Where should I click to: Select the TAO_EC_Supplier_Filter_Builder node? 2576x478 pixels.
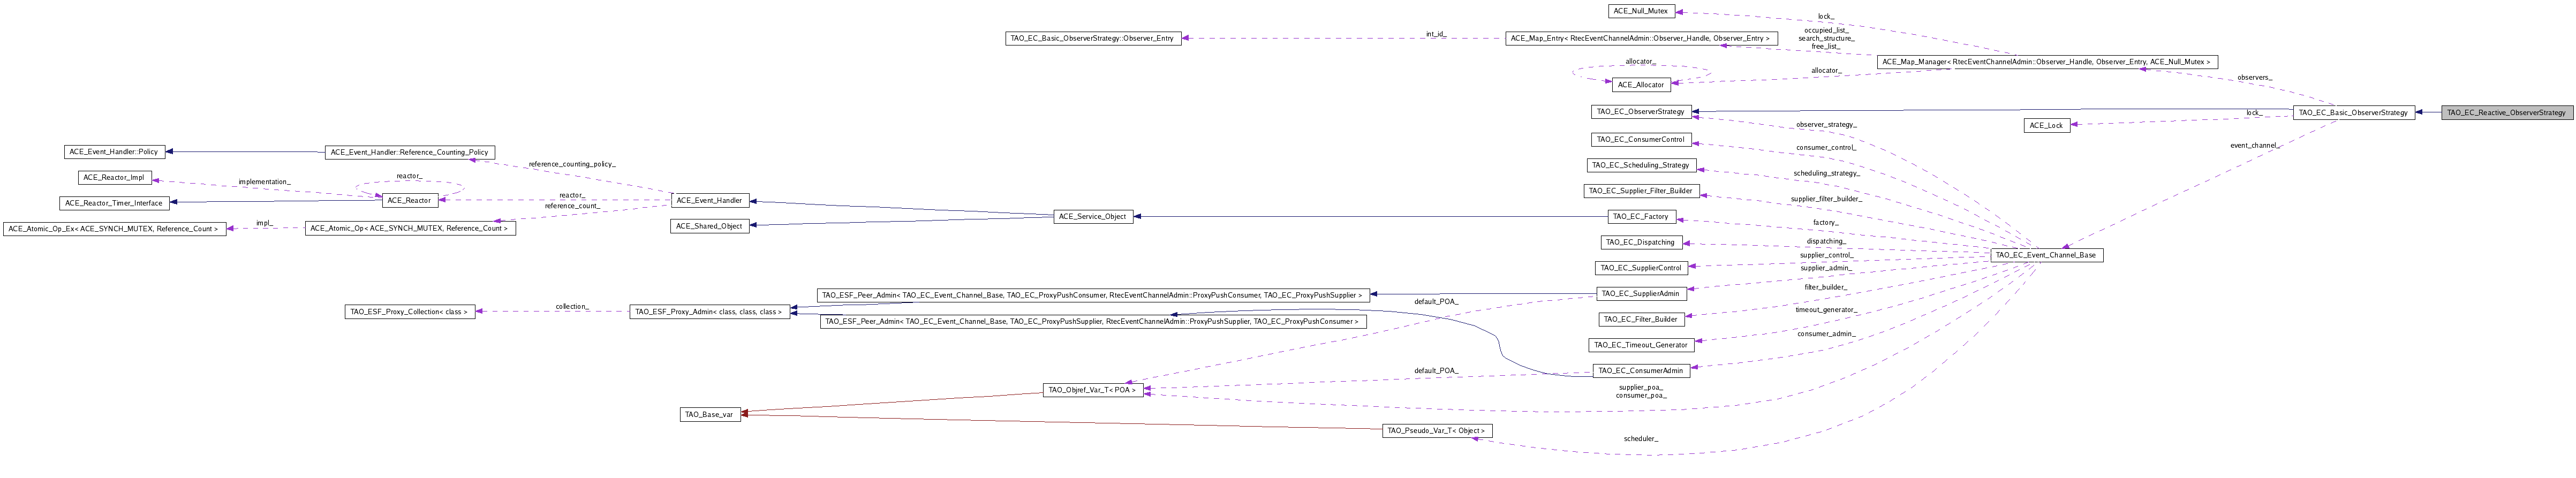pos(1641,191)
